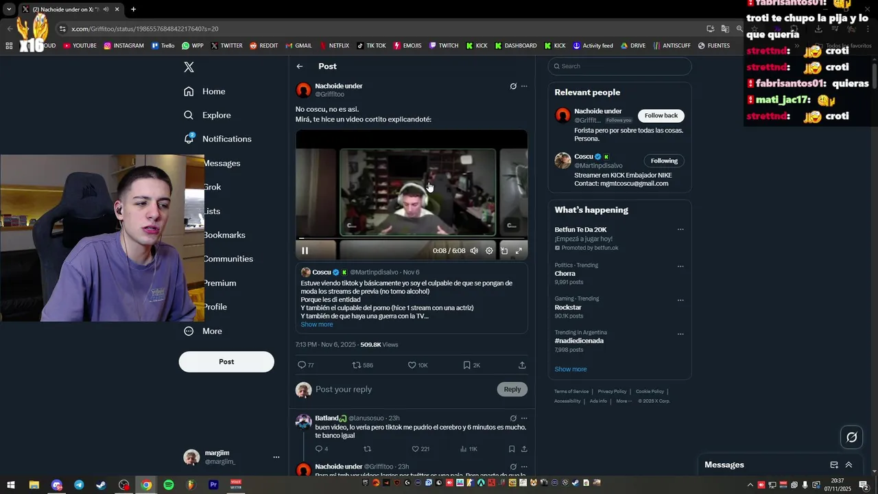This screenshot has width=878, height=494.
Task: Open TWITCH bookmark
Action: 444,45
